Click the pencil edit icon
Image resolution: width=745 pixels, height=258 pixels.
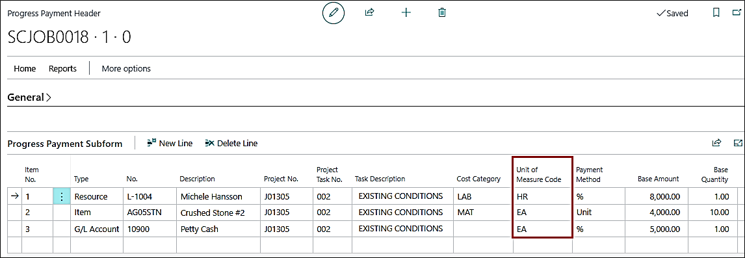coord(333,13)
